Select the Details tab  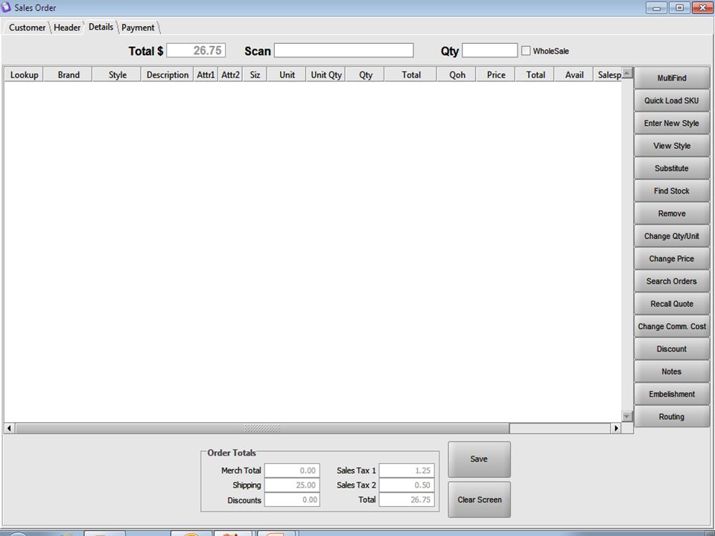pyautogui.click(x=101, y=27)
